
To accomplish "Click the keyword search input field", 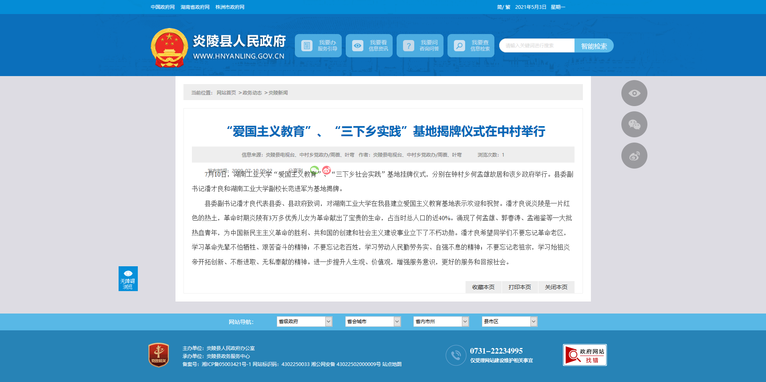I will pos(536,46).
